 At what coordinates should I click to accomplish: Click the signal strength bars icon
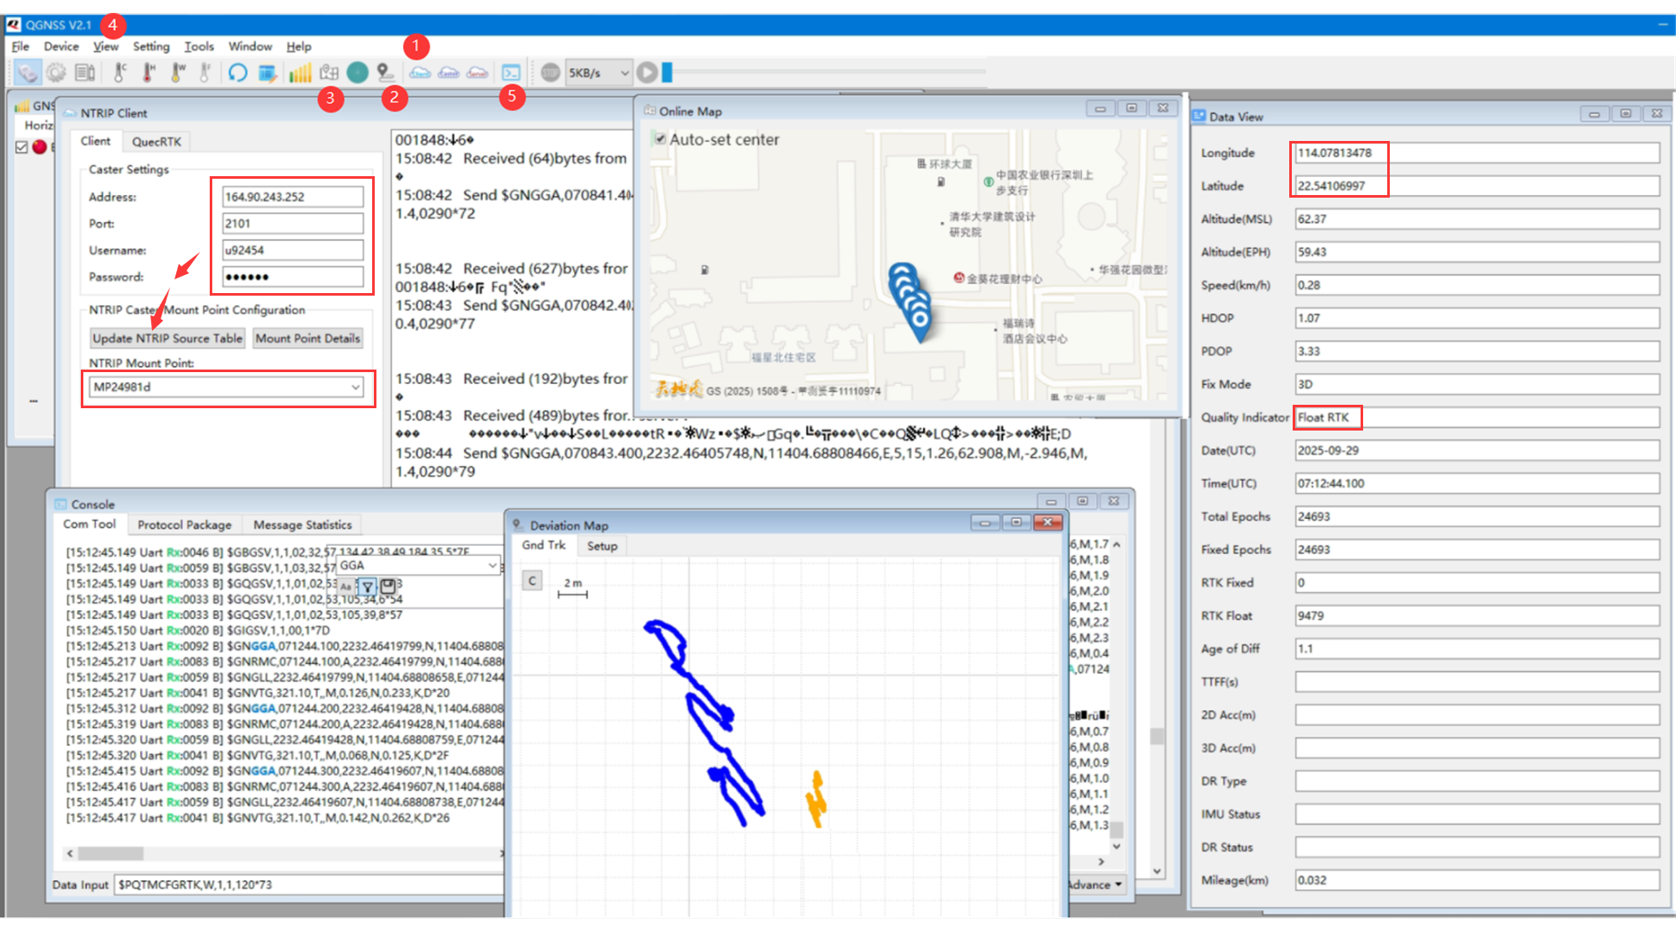point(299,73)
